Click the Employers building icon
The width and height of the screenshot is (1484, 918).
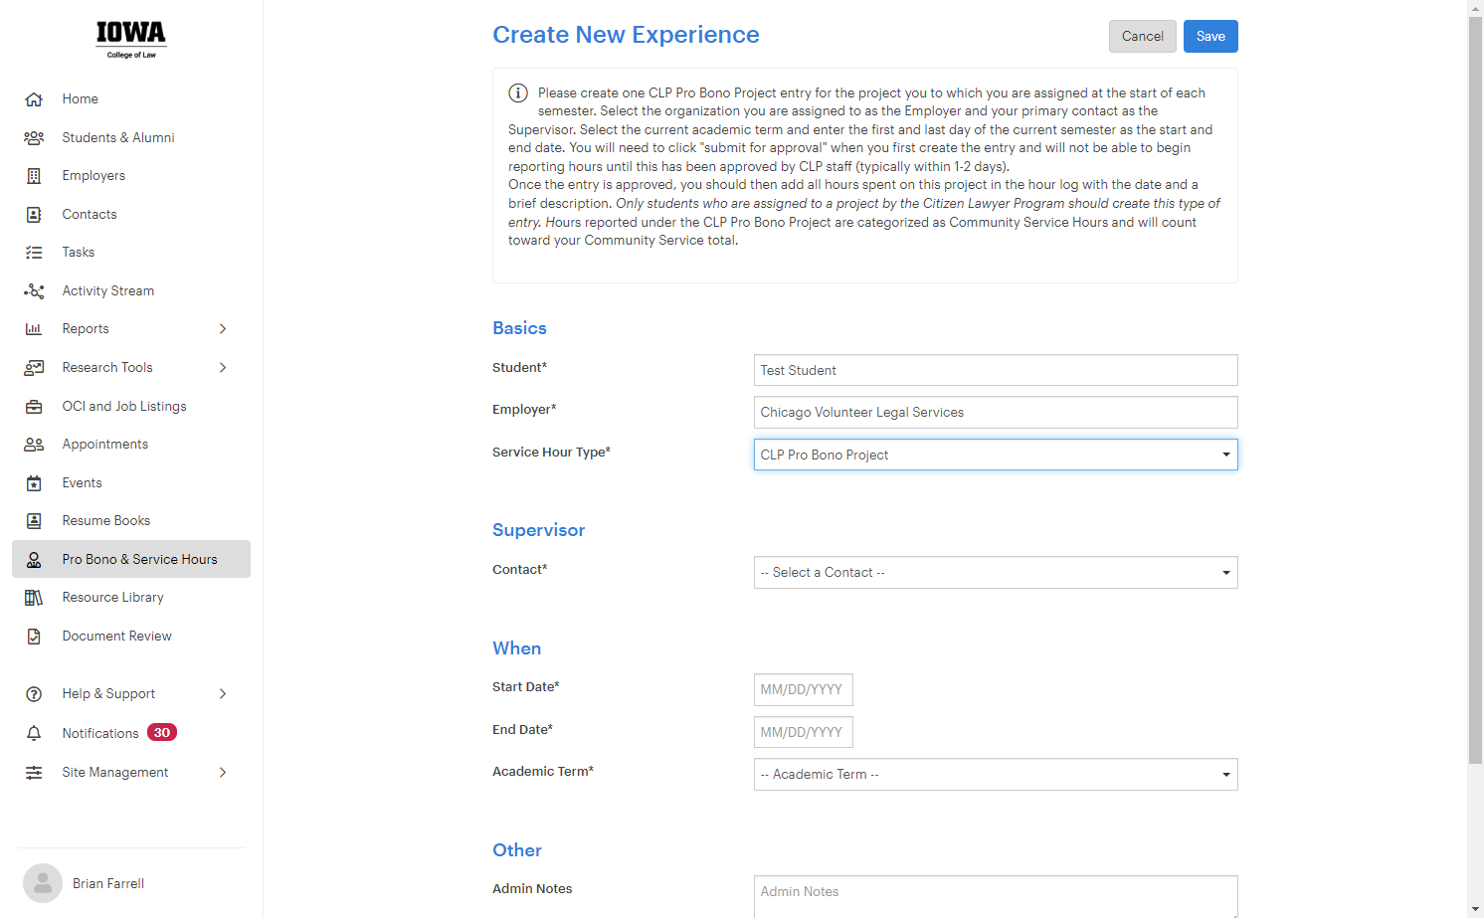(34, 176)
